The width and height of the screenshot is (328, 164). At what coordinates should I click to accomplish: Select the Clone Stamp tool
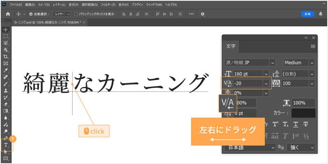(6, 91)
